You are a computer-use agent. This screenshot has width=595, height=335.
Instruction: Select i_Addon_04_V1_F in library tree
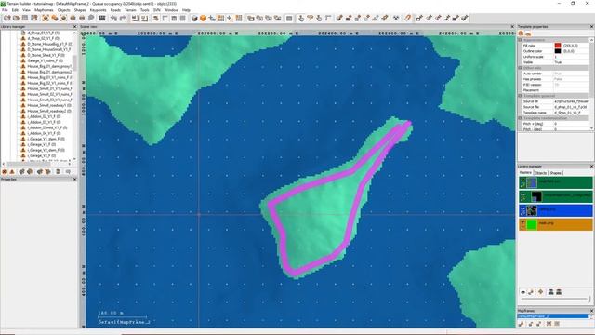pos(43,133)
